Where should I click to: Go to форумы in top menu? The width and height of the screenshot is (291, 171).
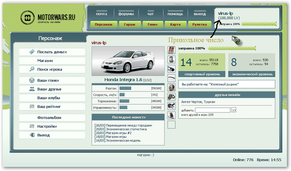pyautogui.click(x=126, y=14)
